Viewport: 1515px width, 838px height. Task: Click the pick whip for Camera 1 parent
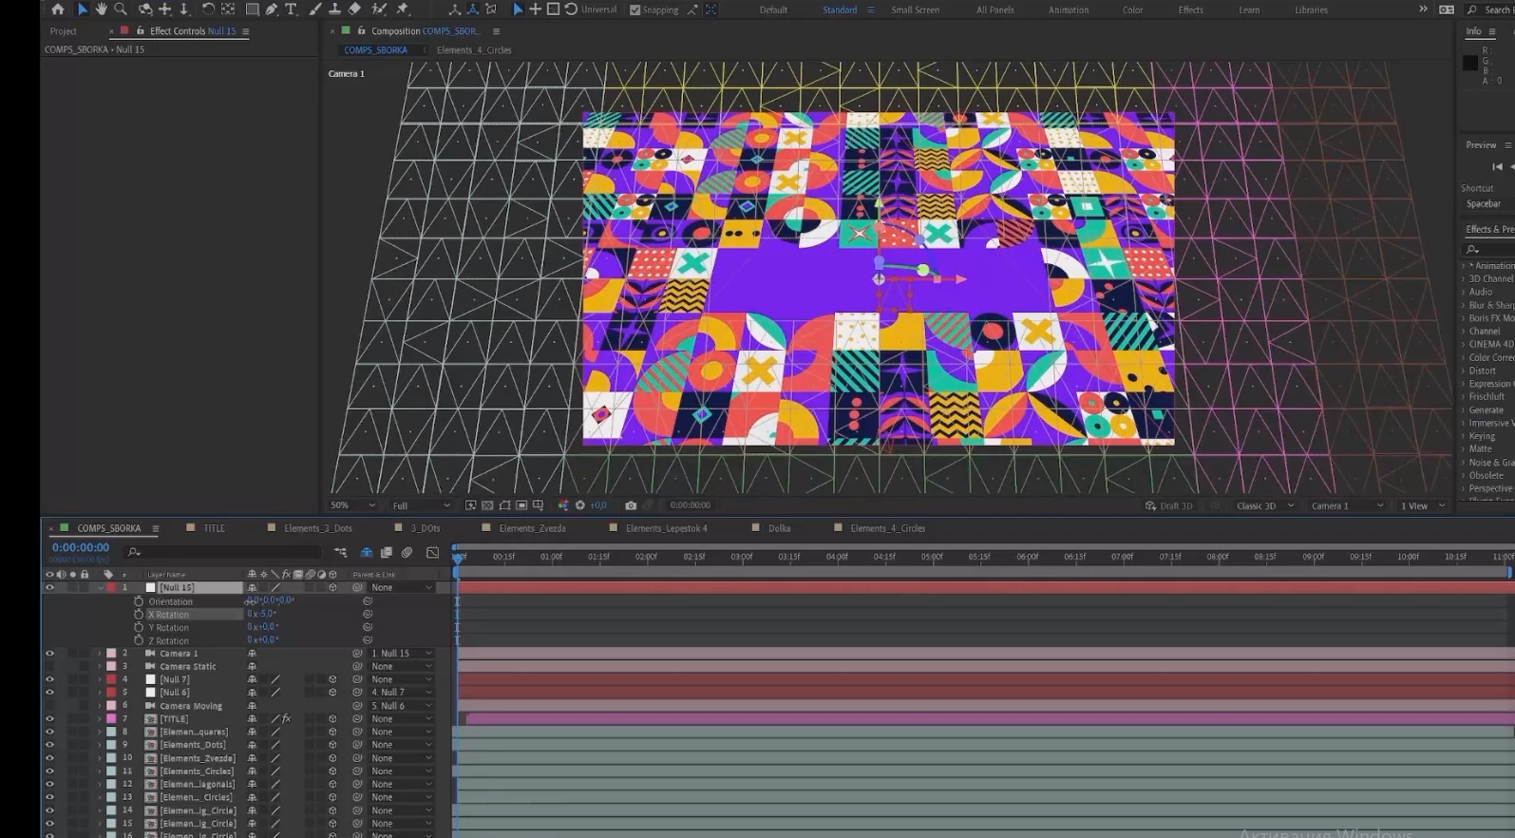point(358,654)
